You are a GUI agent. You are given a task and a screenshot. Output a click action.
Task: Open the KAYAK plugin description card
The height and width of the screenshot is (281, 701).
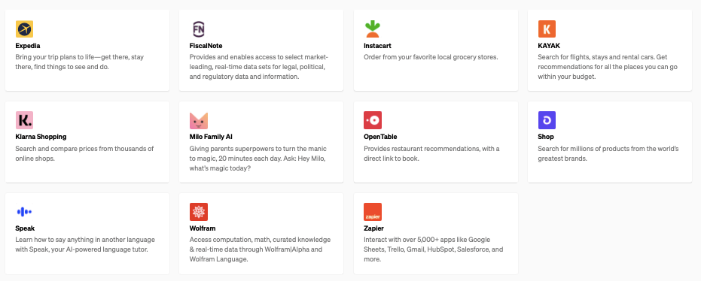point(610,50)
